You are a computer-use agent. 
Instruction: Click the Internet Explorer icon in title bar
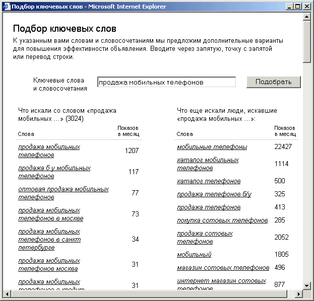click(7, 7)
